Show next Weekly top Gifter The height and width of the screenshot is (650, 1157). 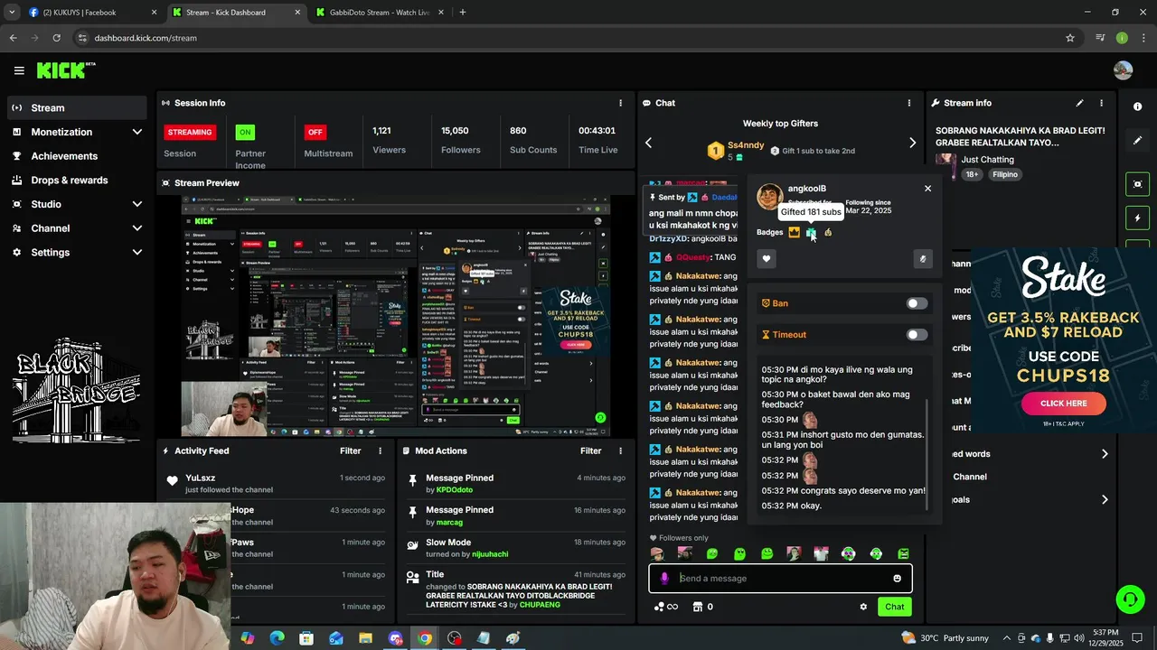[912, 143]
